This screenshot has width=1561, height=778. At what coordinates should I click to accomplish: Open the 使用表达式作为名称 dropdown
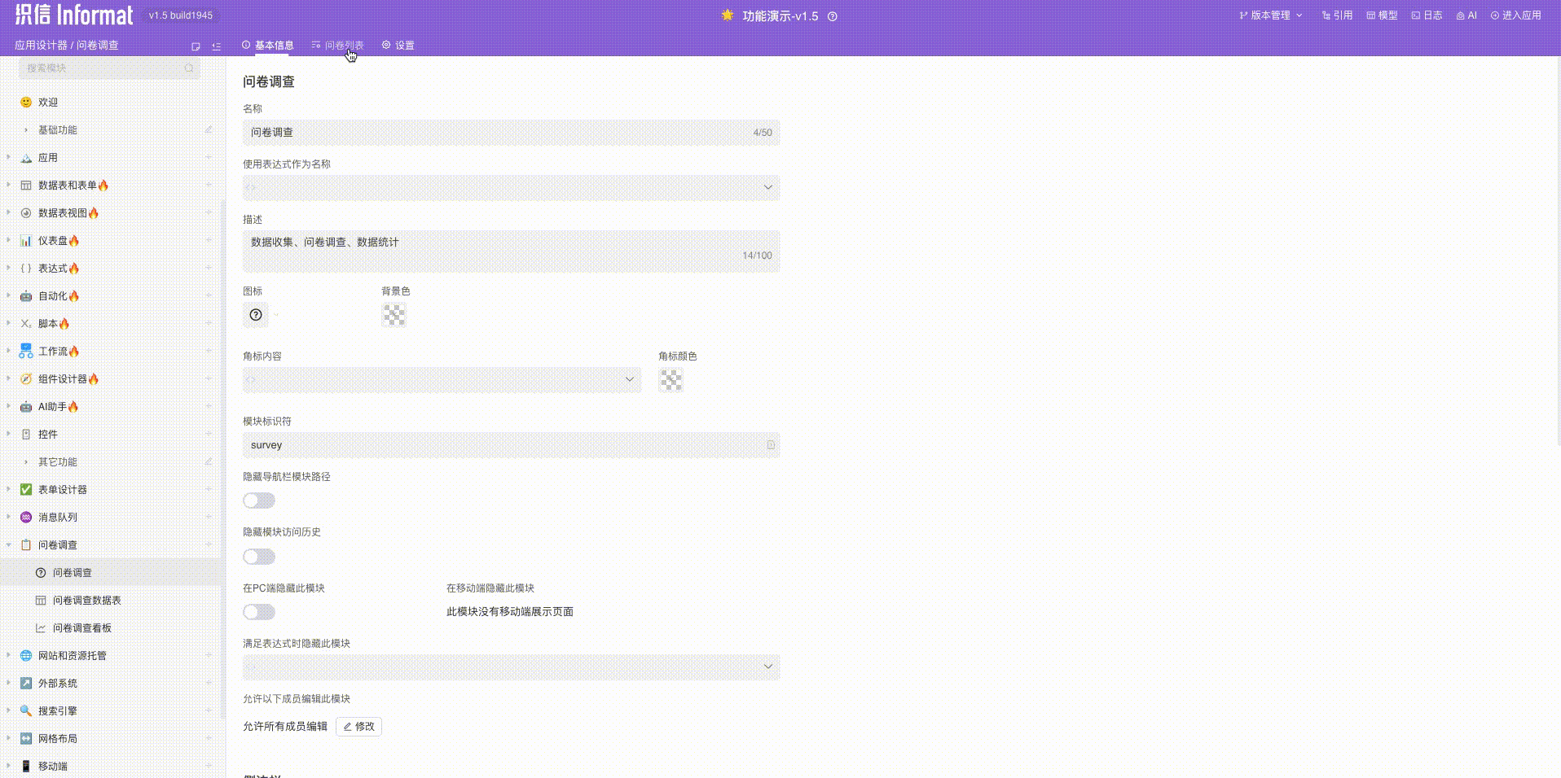click(511, 187)
